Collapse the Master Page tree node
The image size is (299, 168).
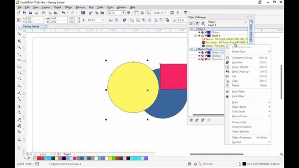tap(192, 49)
